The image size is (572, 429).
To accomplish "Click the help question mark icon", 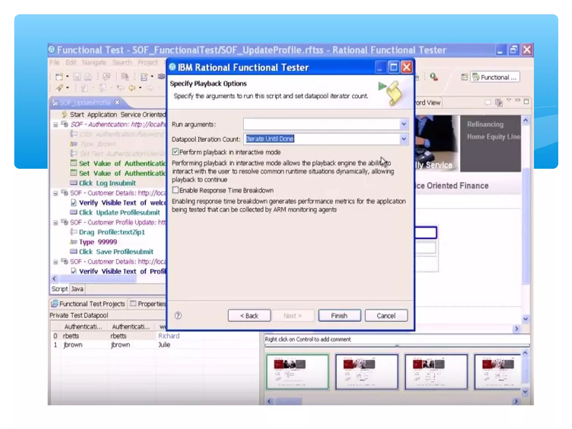I will [178, 316].
